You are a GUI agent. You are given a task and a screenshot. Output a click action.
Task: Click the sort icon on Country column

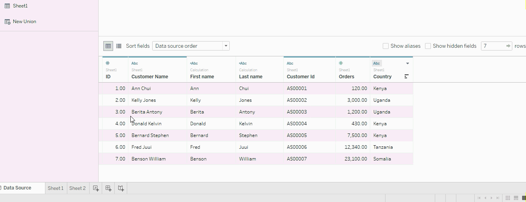[407, 76]
